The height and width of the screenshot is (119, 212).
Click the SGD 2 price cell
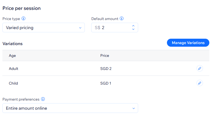pyautogui.click(x=106, y=69)
